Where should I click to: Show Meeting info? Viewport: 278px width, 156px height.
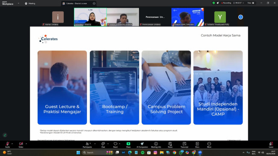click(156, 144)
